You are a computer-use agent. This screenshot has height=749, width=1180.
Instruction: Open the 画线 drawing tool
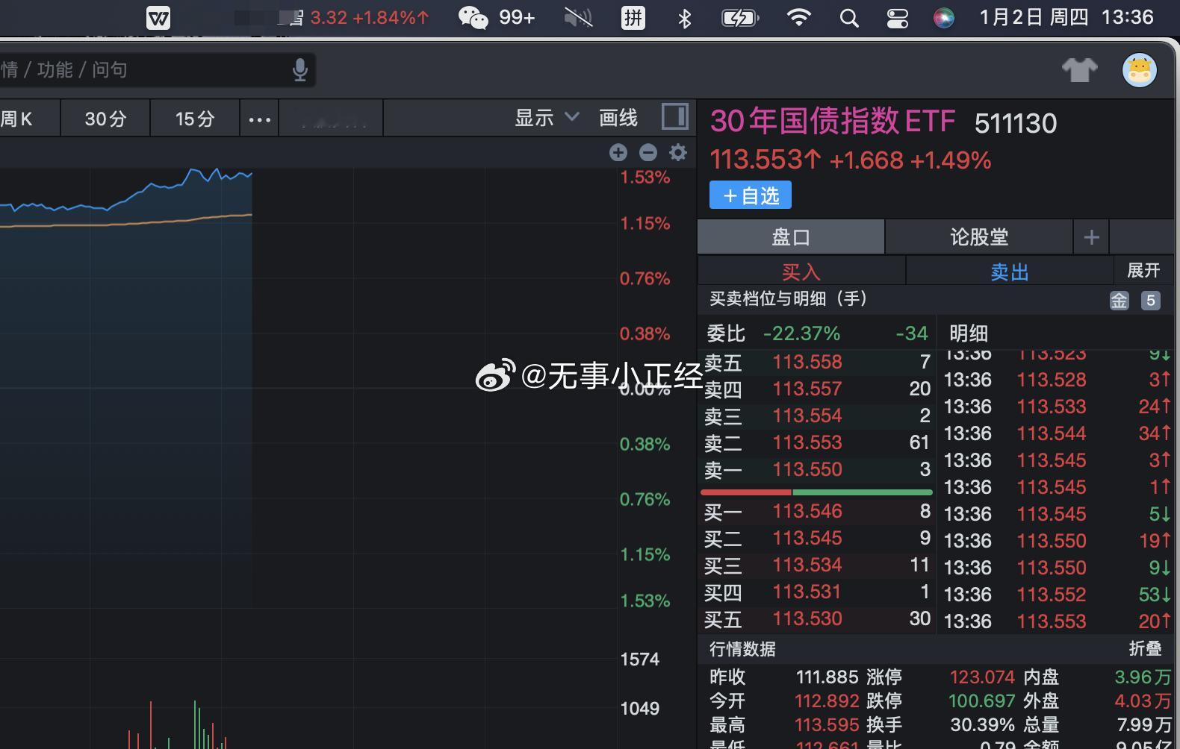pyautogui.click(x=618, y=118)
